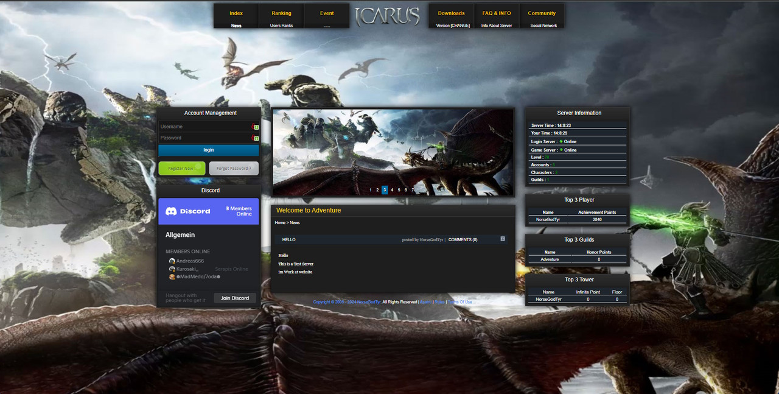
Task: Click 2840 achievement points value
Action: point(597,219)
